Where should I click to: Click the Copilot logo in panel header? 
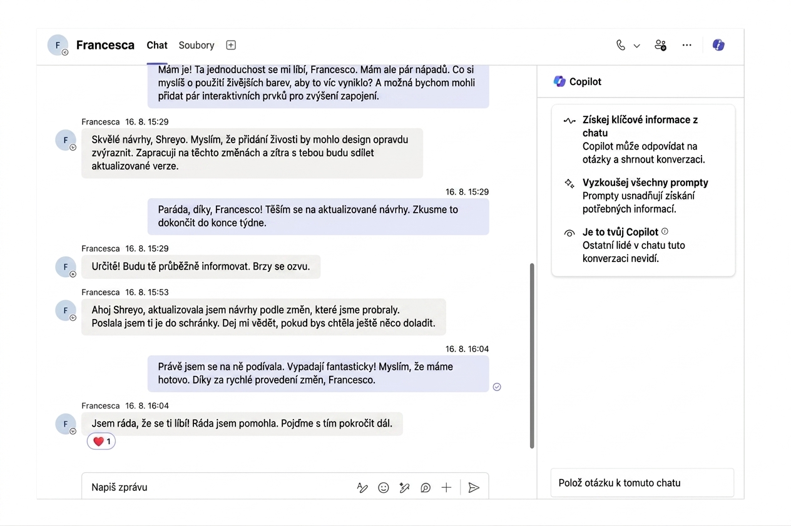point(559,81)
